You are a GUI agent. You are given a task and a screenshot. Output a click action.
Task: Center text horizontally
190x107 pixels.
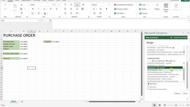(x=71, y=9)
